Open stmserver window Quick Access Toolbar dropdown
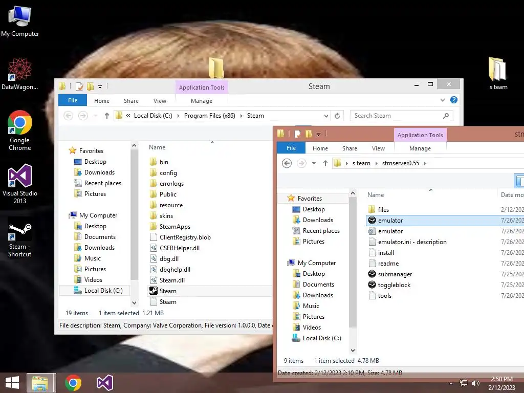Image resolution: width=524 pixels, height=393 pixels. coord(318,135)
